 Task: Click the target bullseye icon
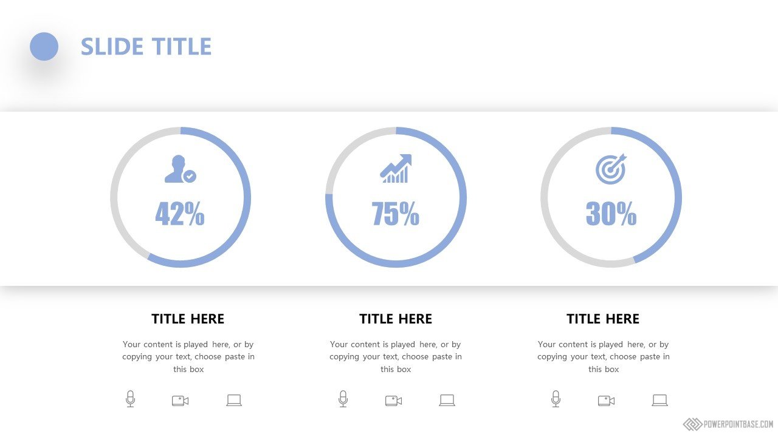pos(611,169)
